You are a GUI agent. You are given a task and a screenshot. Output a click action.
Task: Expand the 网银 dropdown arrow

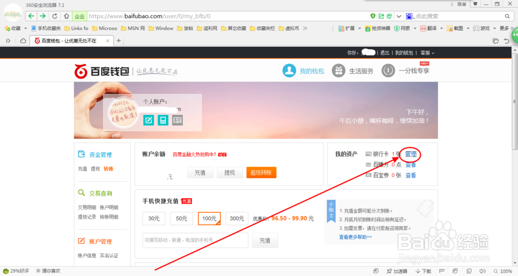[x=415, y=28]
